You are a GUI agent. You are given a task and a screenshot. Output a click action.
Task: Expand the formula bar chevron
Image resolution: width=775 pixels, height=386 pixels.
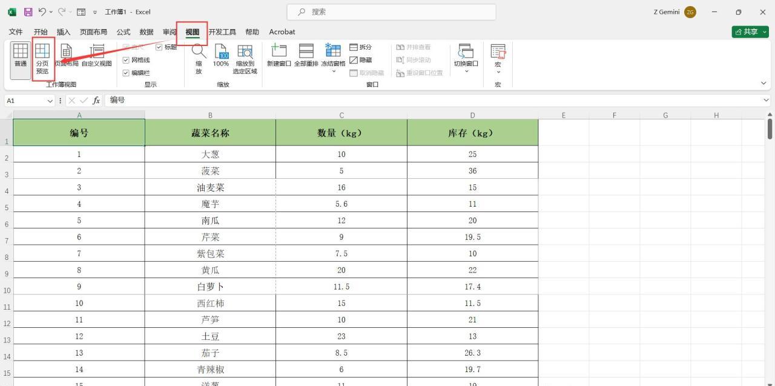[x=766, y=100]
